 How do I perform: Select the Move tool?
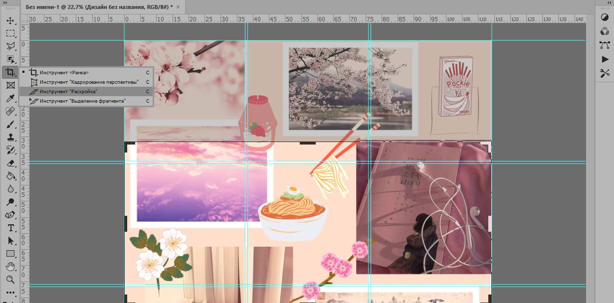coord(10,21)
